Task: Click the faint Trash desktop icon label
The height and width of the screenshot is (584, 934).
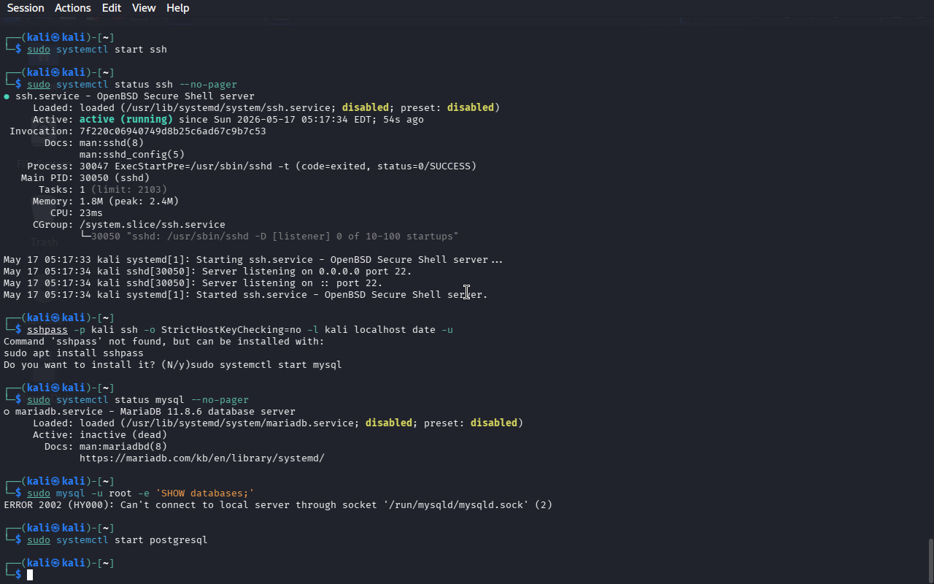Action: pyautogui.click(x=44, y=242)
